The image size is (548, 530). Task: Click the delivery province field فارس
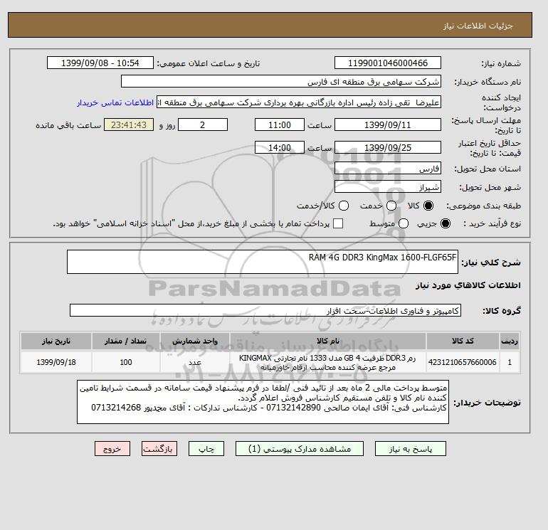click(388, 169)
